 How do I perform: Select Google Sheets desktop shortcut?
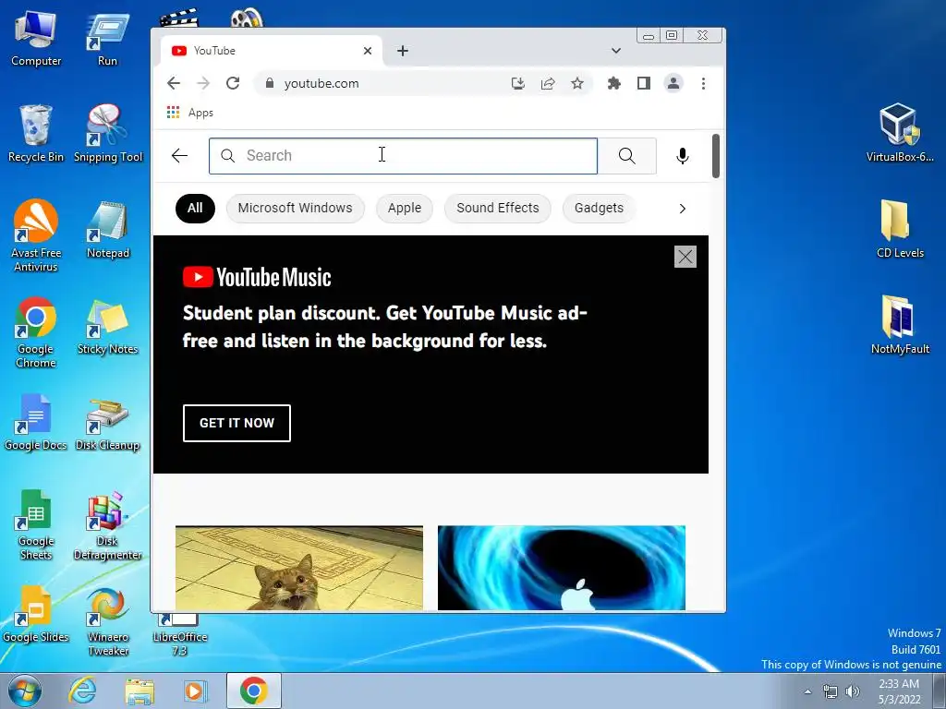(x=36, y=524)
